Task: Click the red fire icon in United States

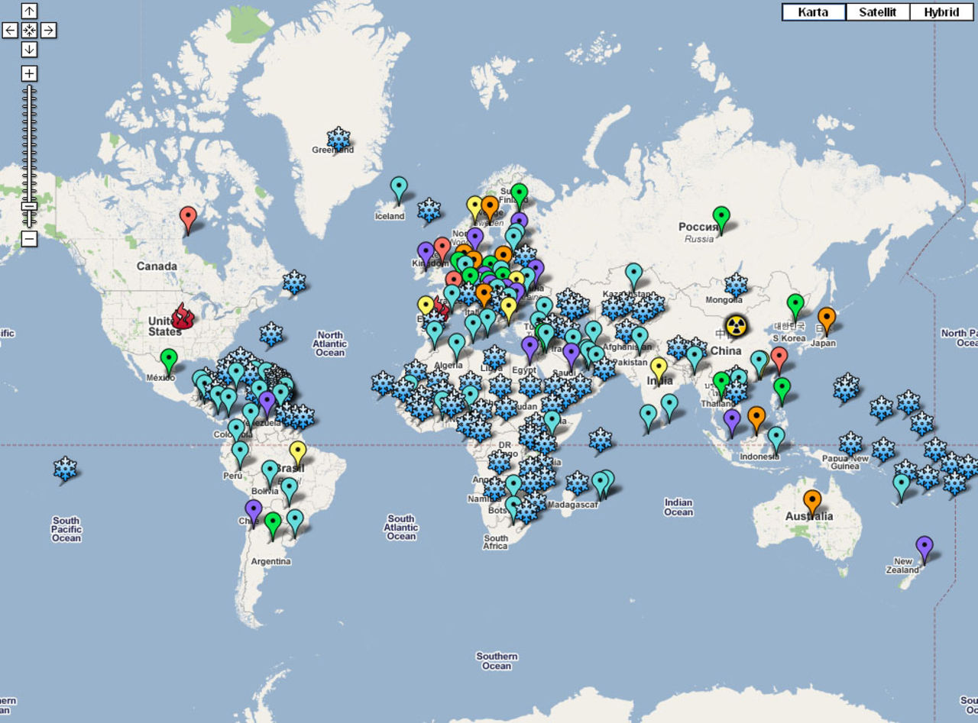Action: point(182,315)
